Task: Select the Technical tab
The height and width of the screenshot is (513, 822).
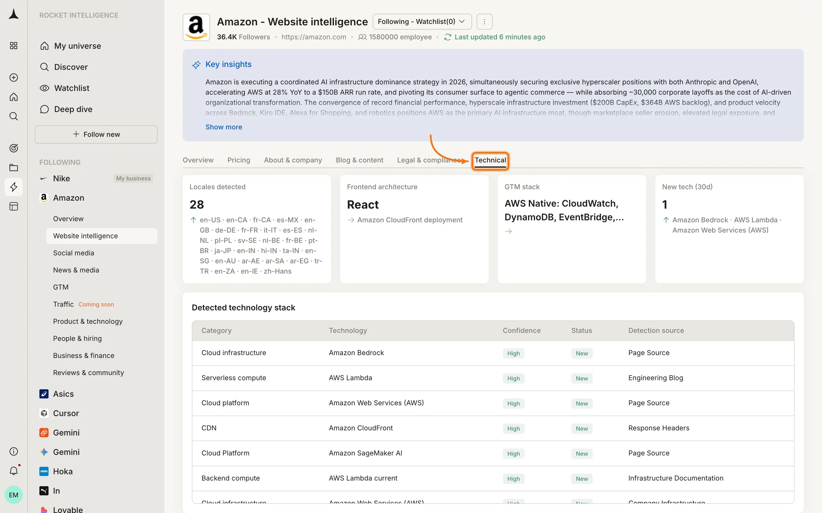Action: pos(490,160)
